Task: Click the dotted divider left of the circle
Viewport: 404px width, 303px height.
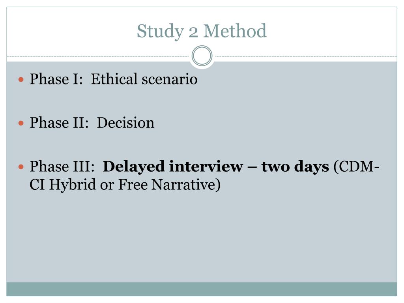Action: (98, 56)
